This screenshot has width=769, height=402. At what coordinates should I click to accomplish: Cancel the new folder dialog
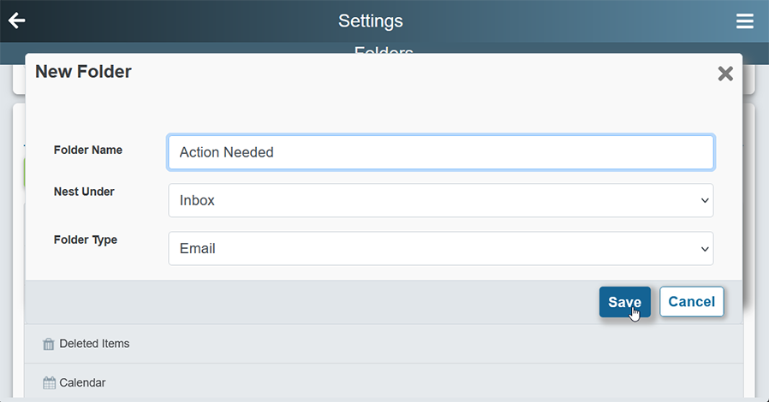[692, 302]
